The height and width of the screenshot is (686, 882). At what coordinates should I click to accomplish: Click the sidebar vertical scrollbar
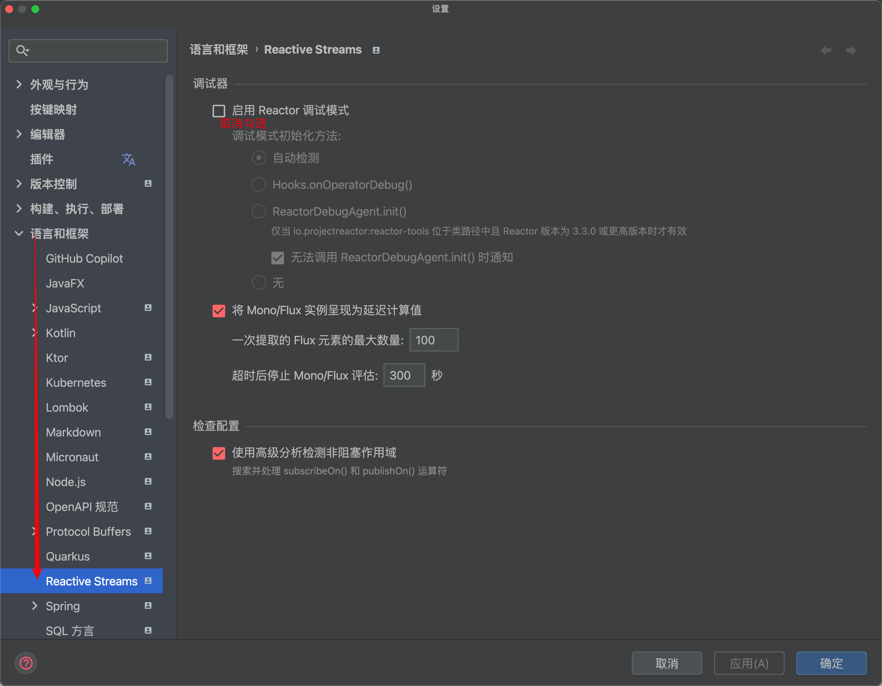[x=170, y=246]
